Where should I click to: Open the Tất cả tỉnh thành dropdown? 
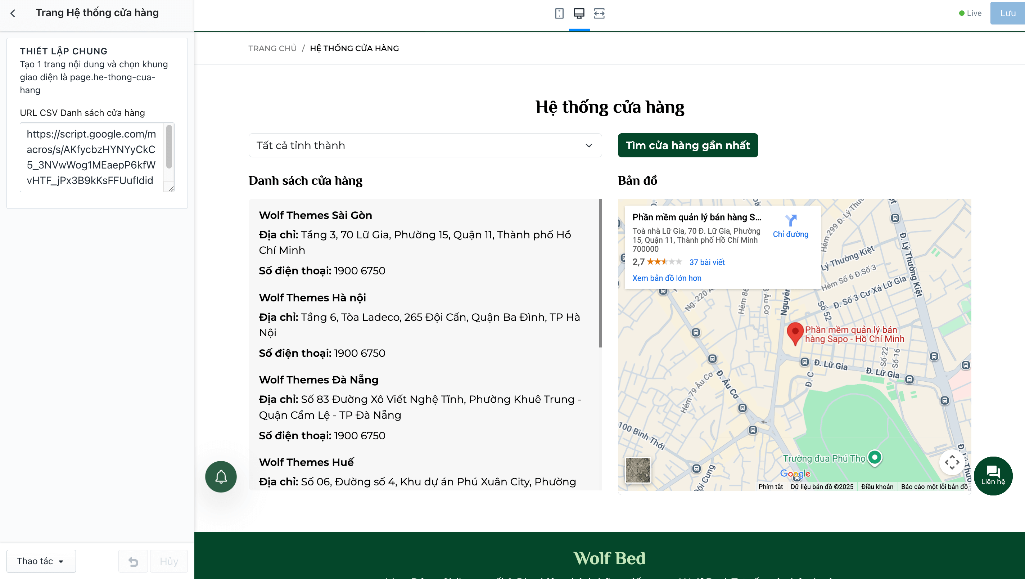pos(425,145)
